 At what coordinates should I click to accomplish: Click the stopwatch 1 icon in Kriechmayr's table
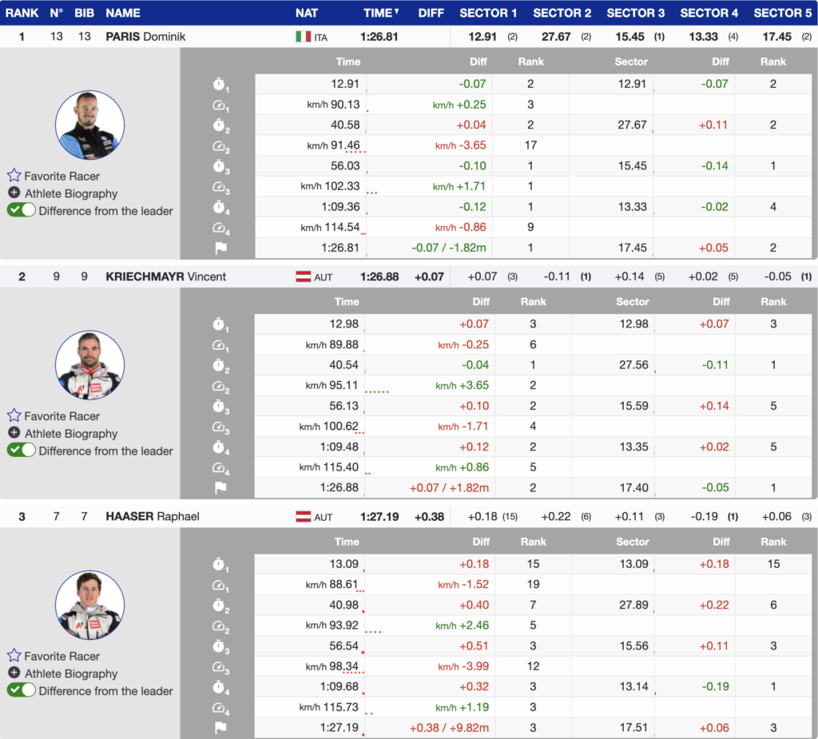point(220,324)
